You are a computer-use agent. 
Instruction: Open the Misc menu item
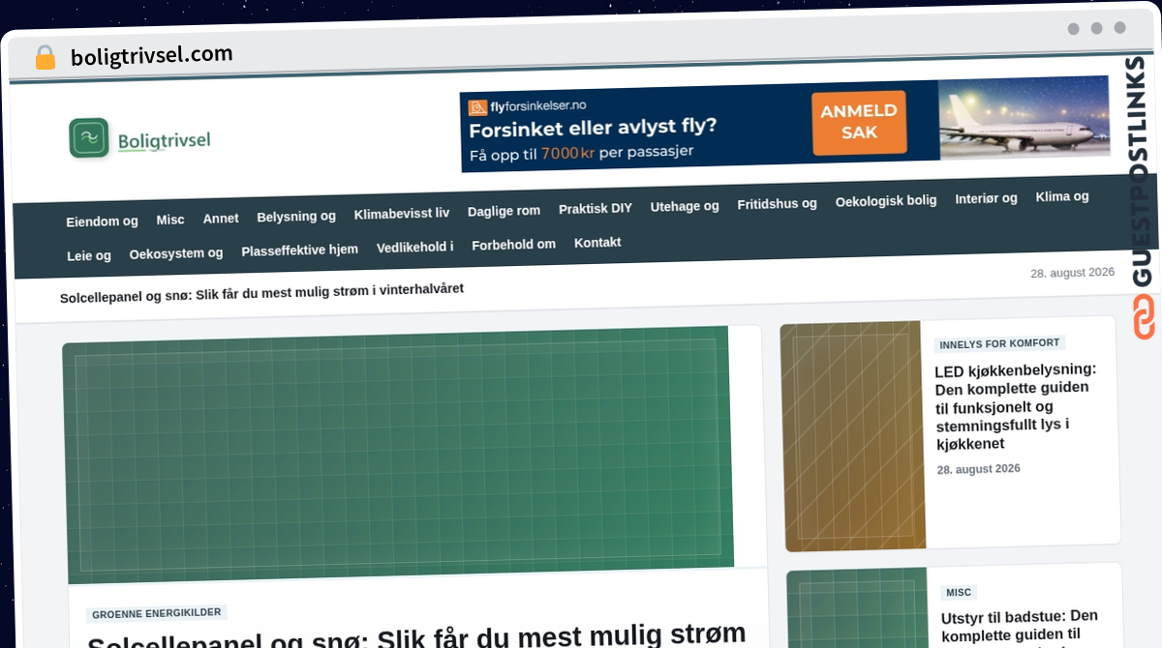pyautogui.click(x=170, y=220)
